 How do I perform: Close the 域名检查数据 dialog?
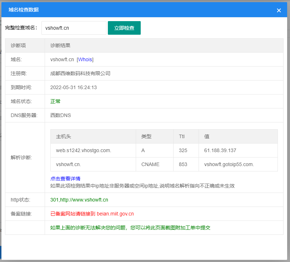tap(279, 10)
